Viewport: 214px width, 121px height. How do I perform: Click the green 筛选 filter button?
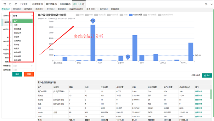pyautogui.click(x=17, y=74)
